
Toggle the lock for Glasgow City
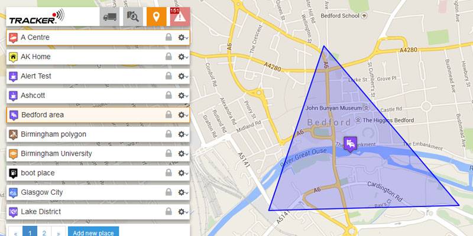coord(169,192)
